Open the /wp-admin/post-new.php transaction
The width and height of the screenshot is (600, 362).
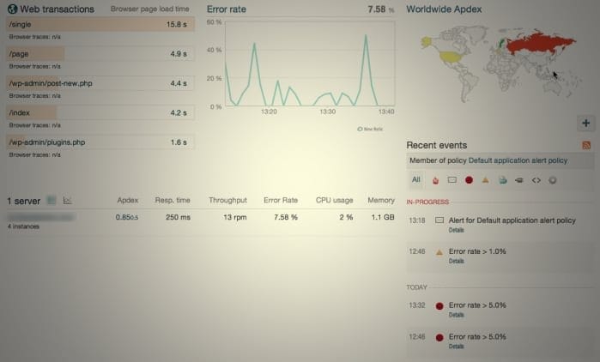point(100,83)
